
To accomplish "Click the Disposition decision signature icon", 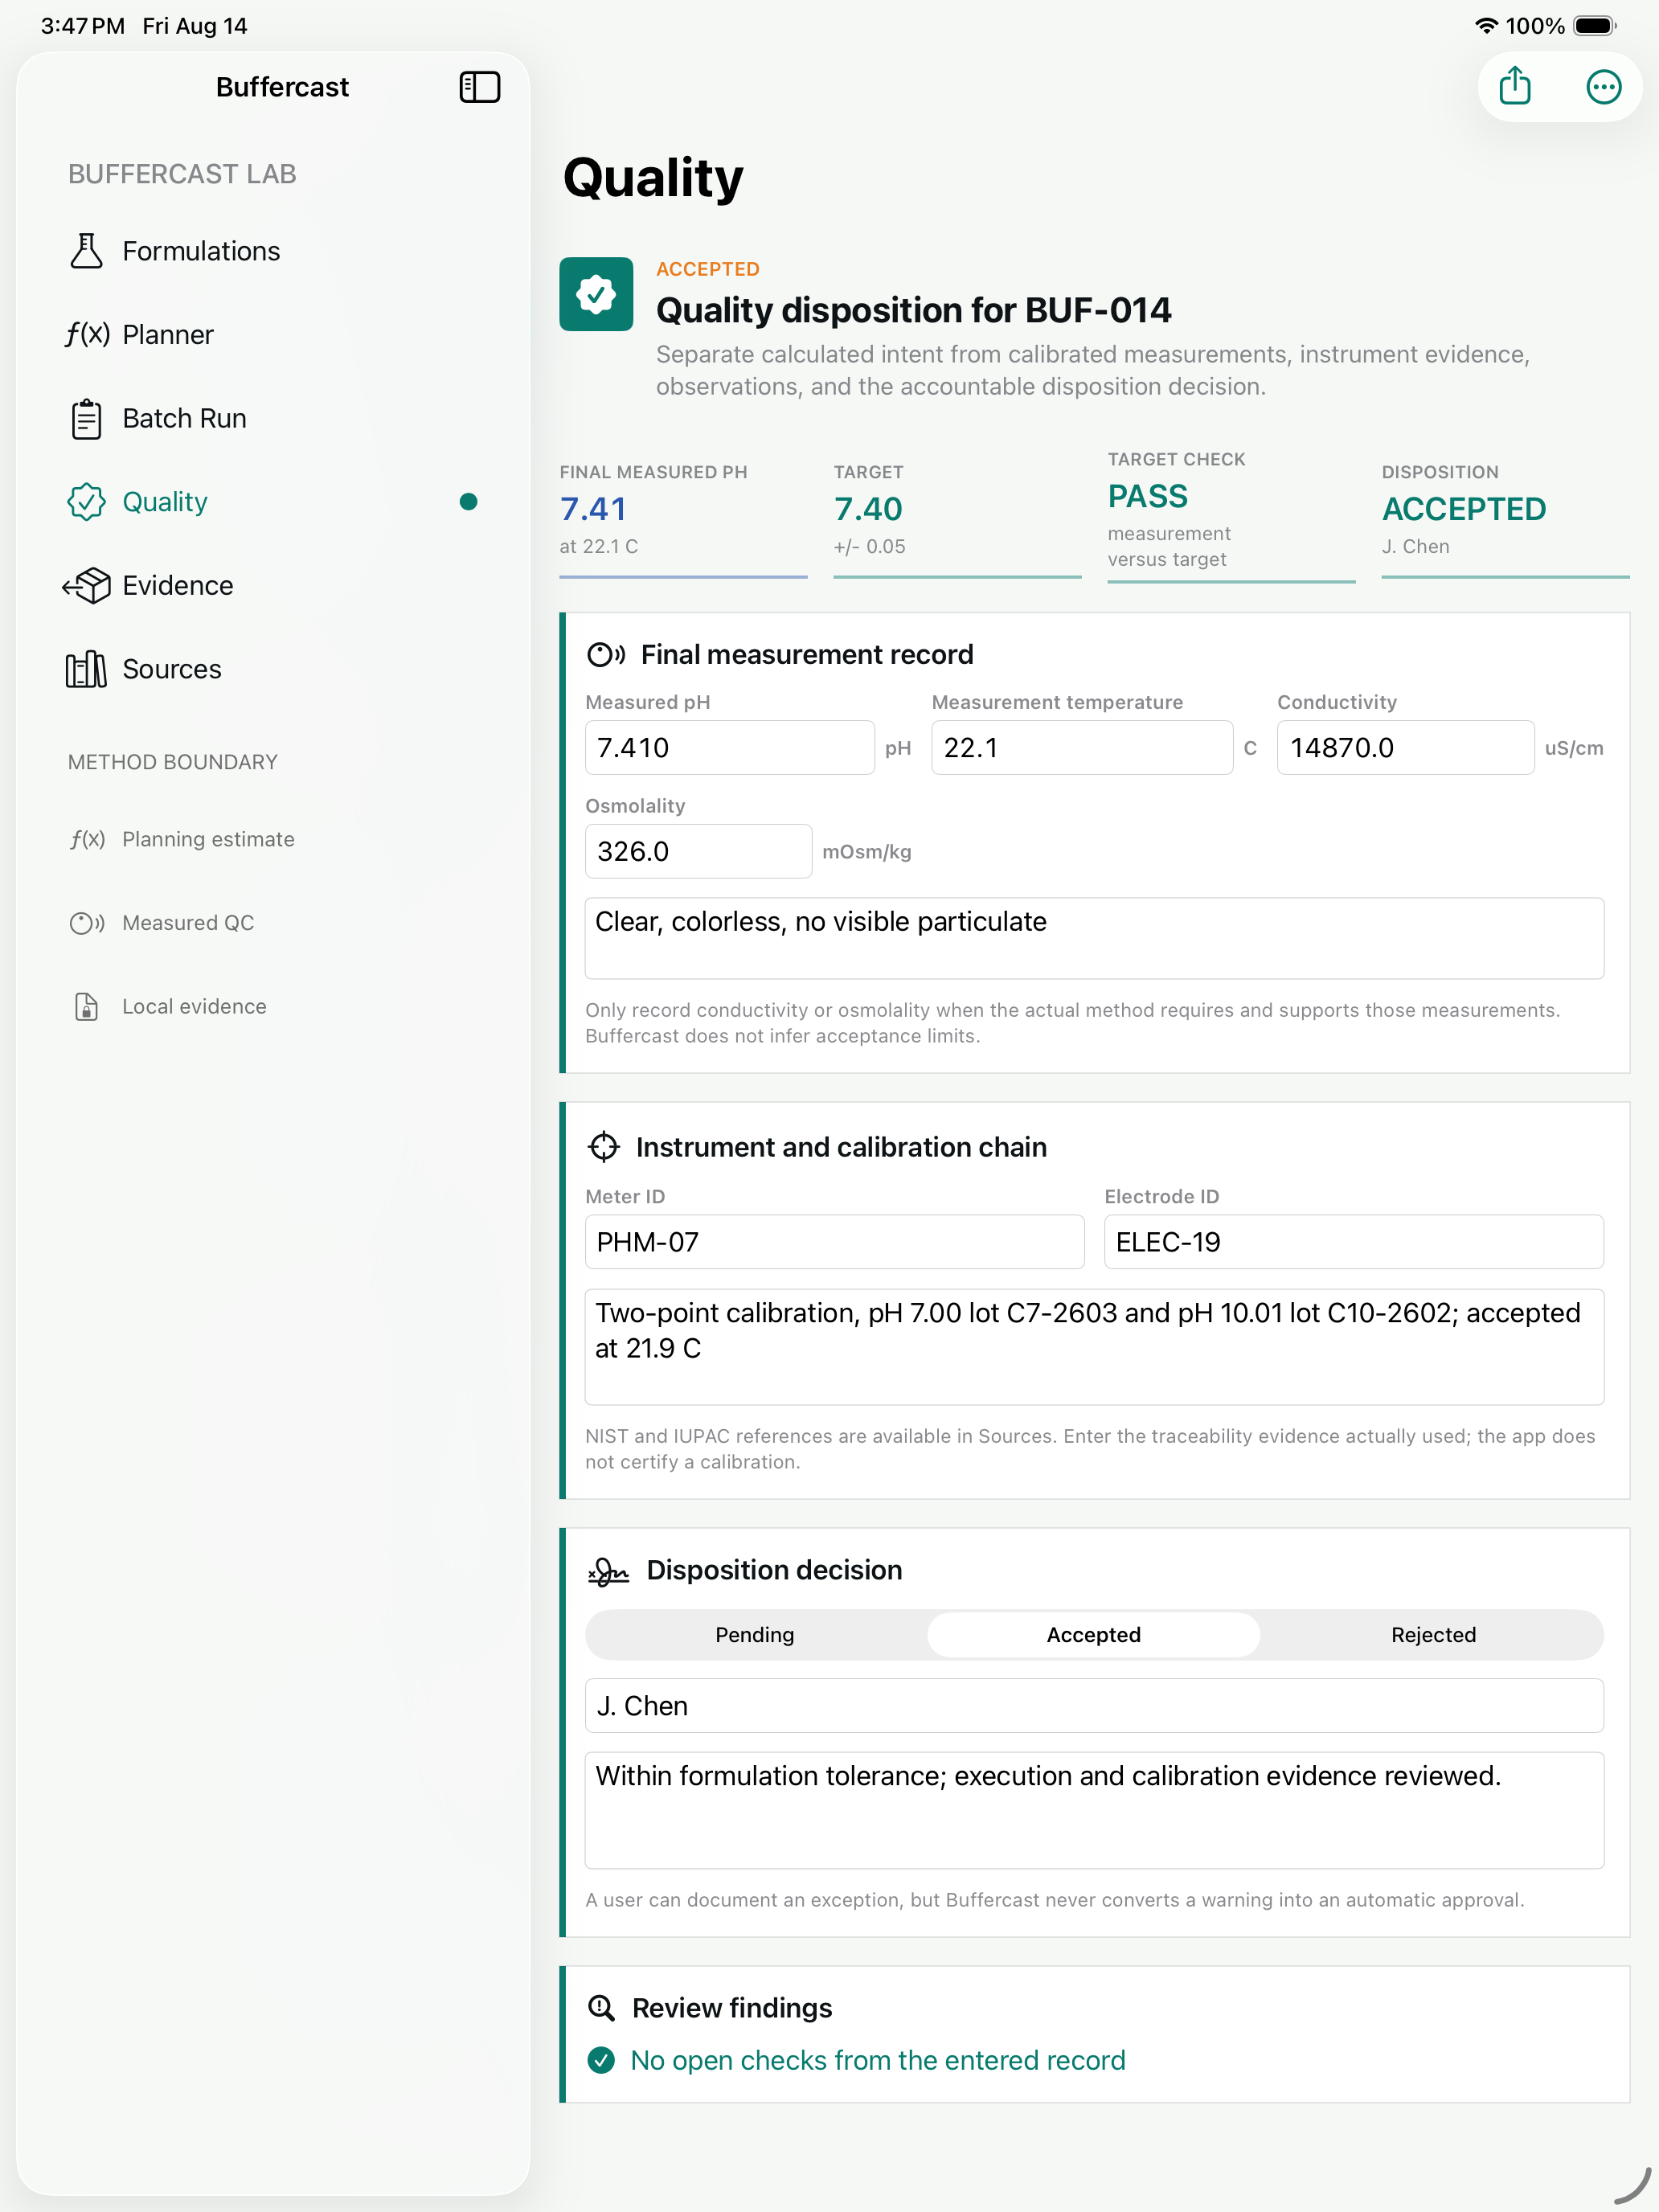I will click(608, 1571).
